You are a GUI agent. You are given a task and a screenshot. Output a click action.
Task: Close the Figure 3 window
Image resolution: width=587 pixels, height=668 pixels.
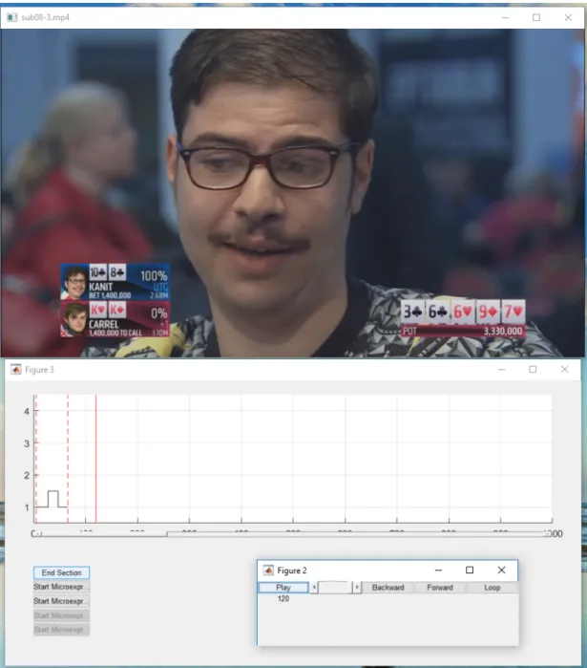coord(564,370)
